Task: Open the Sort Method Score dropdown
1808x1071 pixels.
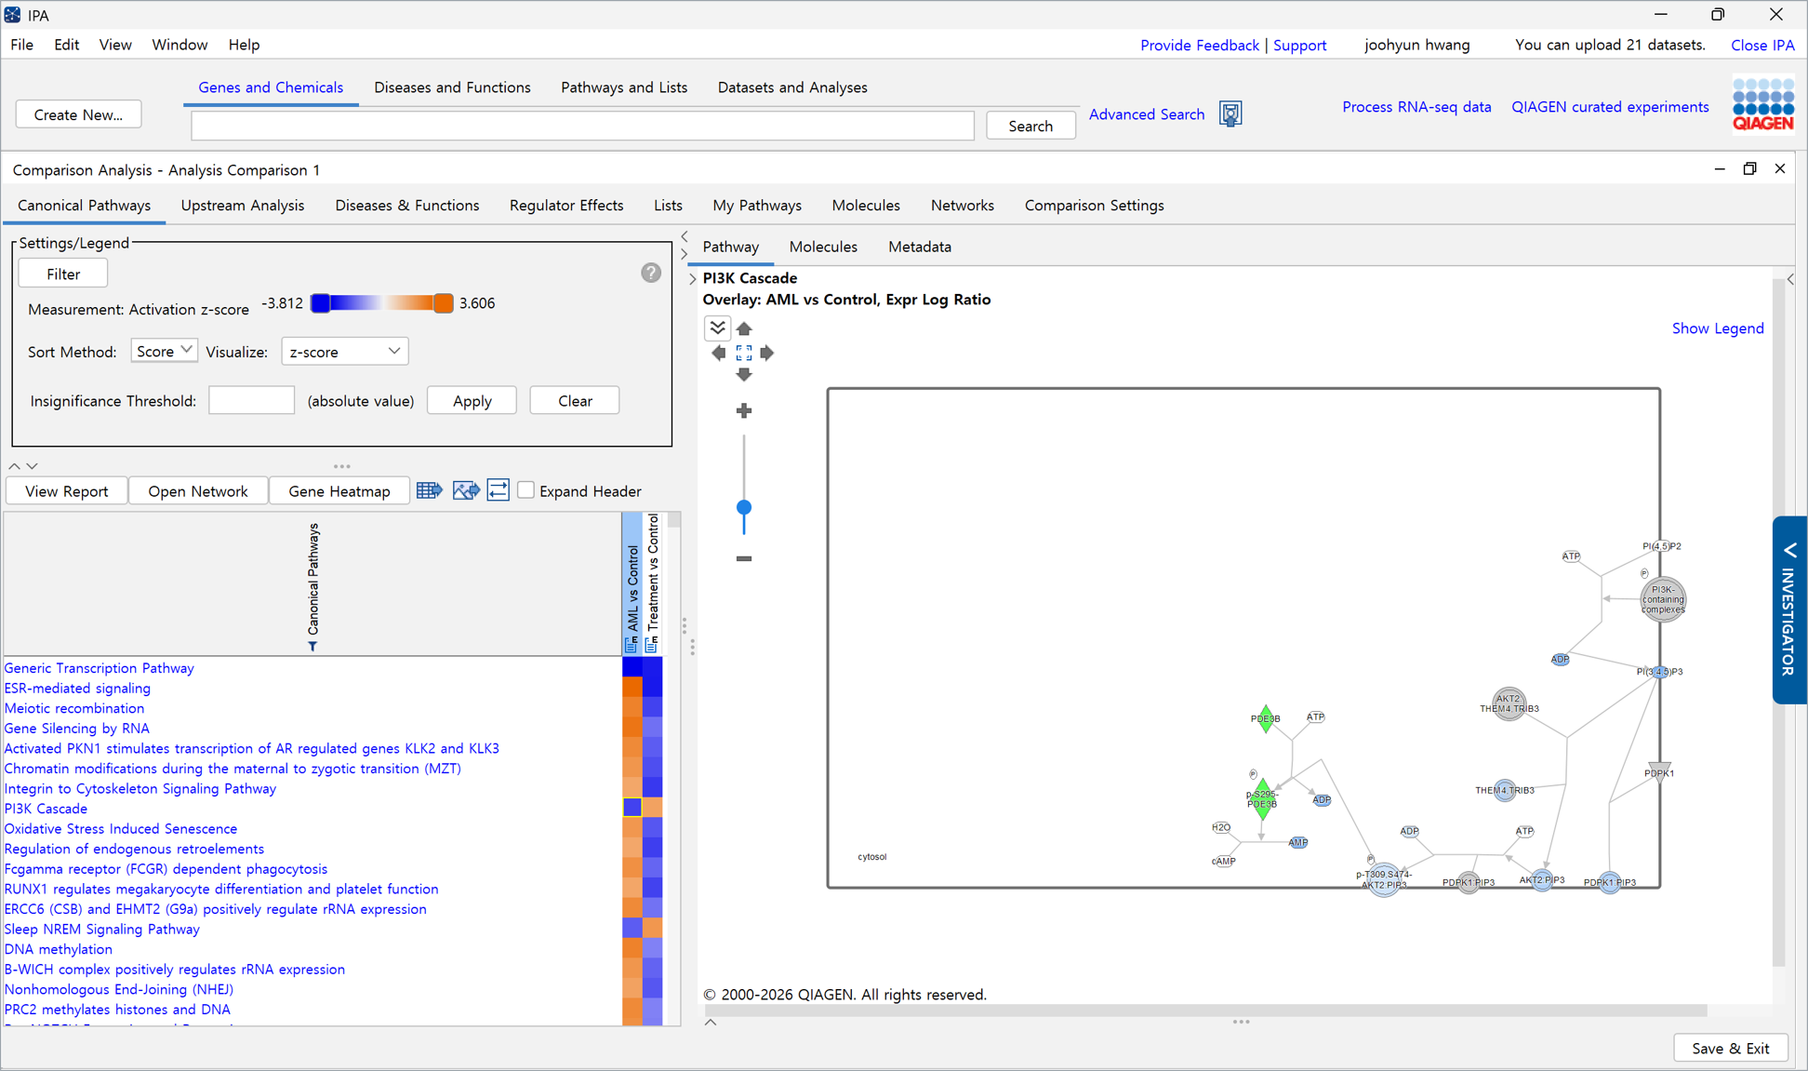Action: (x=164, y=351)
